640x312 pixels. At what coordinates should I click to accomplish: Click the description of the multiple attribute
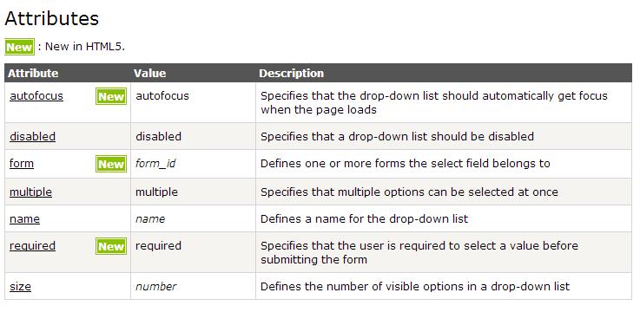(409, 192)
